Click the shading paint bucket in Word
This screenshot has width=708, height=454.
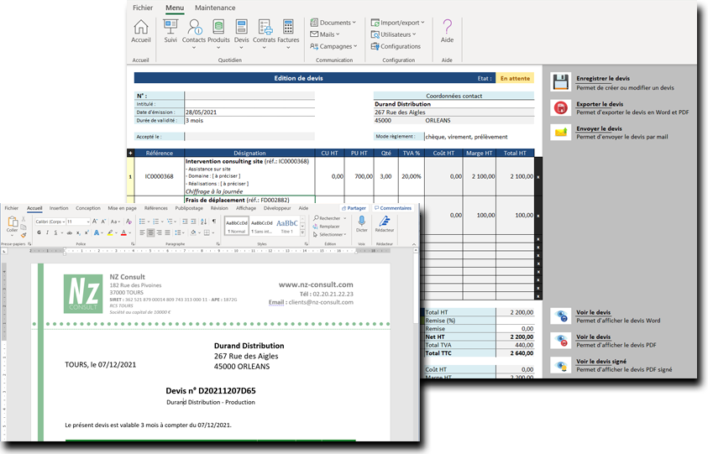[193, 232]
